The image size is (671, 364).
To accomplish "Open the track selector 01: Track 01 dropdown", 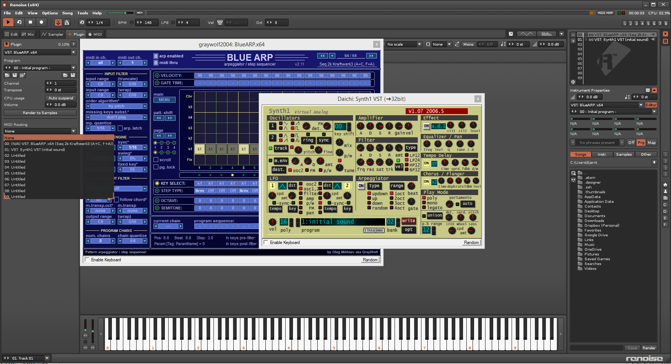I will click(26, 358).
